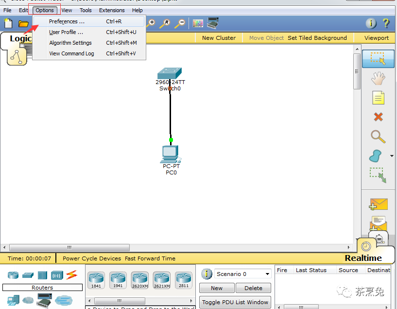Click right arrow of router models scrollbar
397x309 pixels.
191,301
